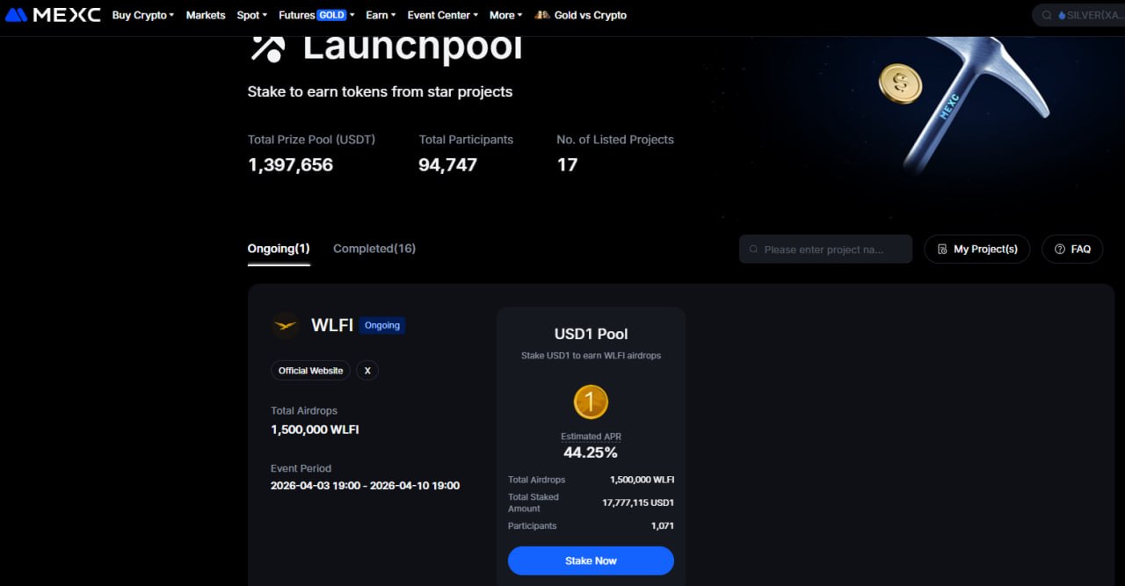Switch to the Completed(16) tab
Viewport: 1125px width, 586px height.
[x=374, y=249]
